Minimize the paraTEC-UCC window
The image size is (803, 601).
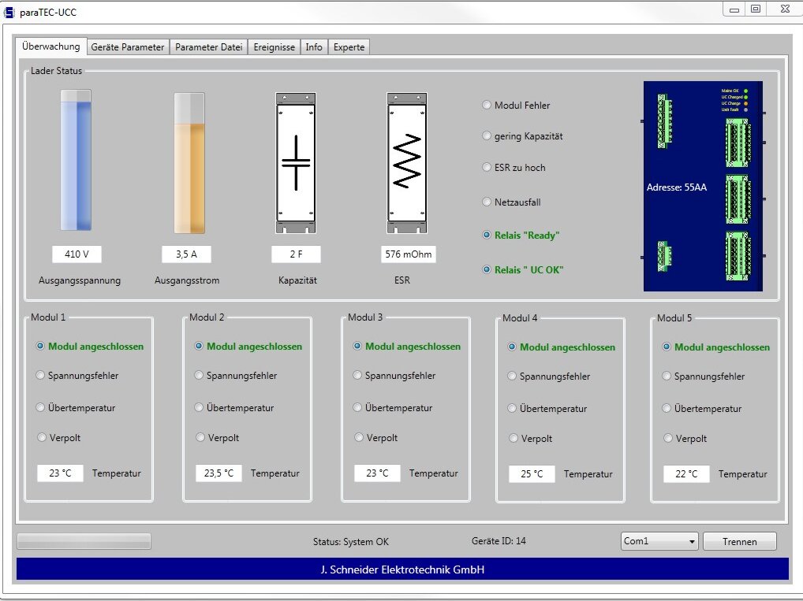click(x=734, y=9)
